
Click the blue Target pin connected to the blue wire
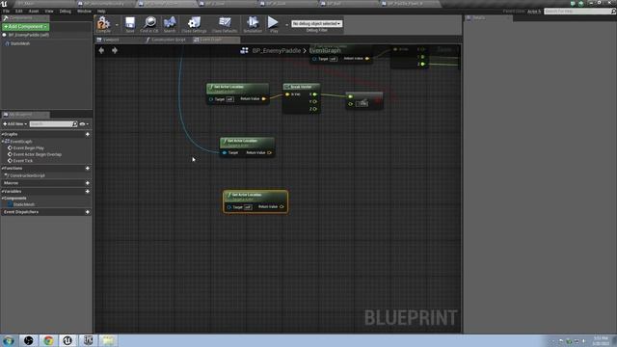pyautogui.click(x=225, y=152)
